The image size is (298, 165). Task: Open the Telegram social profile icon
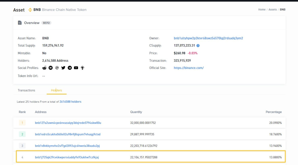(70, 68)
